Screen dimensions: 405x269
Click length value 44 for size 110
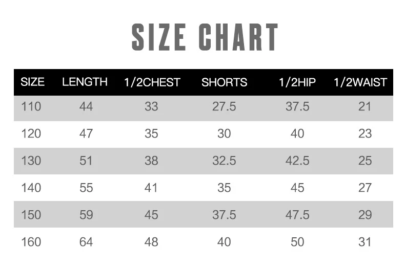coord(86,107)
